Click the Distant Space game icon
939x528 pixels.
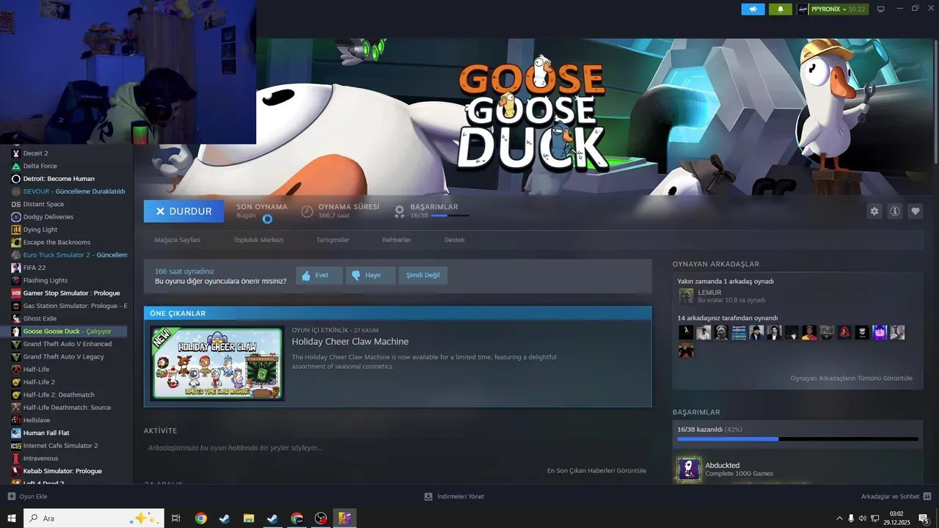click(x=16, y=204)
